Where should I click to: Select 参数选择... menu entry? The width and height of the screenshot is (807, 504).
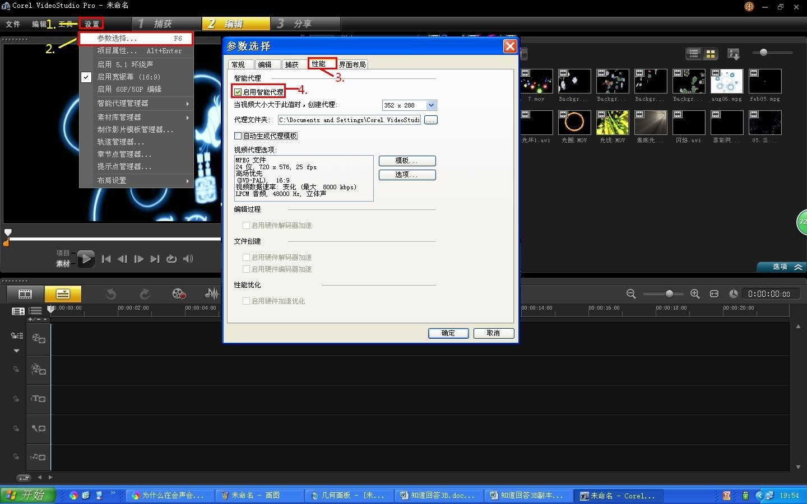pyautogui.click(x=136, y=38)
